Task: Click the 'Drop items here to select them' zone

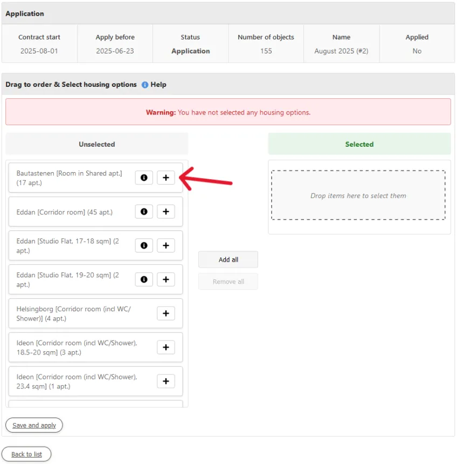Action: click(358, 195)
